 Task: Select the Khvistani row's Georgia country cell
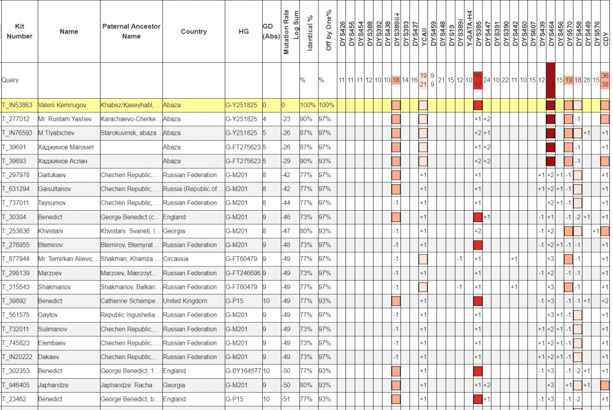point(174,231)
